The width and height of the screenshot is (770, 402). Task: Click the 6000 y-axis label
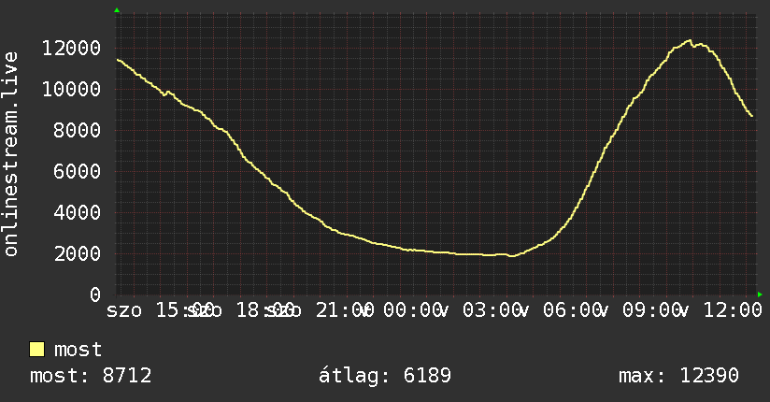click(78, 171)
